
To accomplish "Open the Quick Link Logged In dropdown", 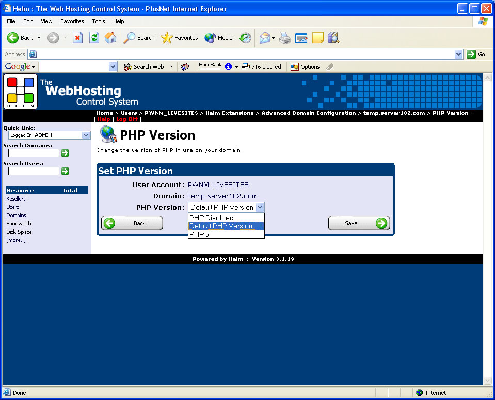I will click(49, 135).
